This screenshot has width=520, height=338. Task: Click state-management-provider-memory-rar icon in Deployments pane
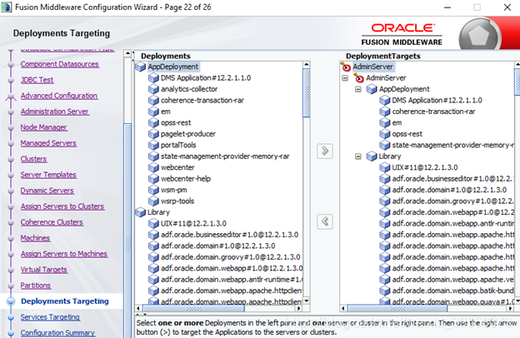(153, 157)
